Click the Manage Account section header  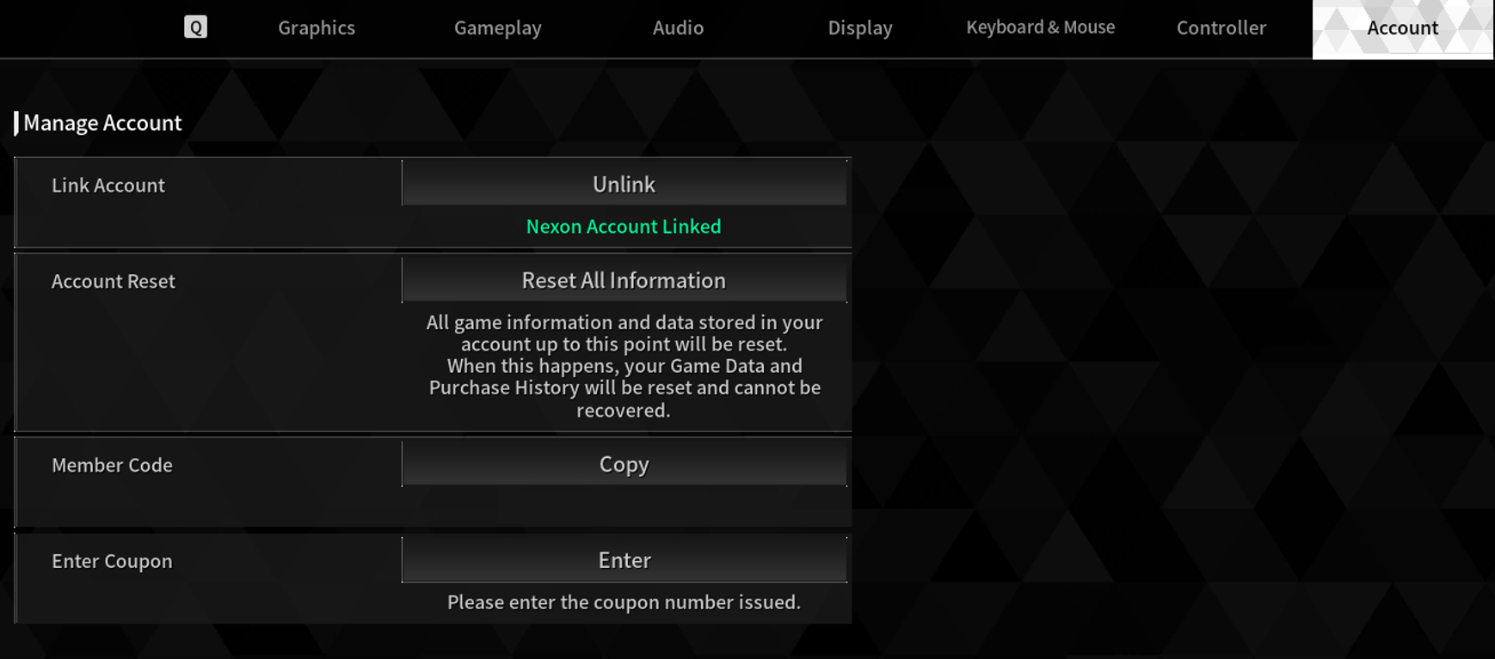click(x=103, y=123)
